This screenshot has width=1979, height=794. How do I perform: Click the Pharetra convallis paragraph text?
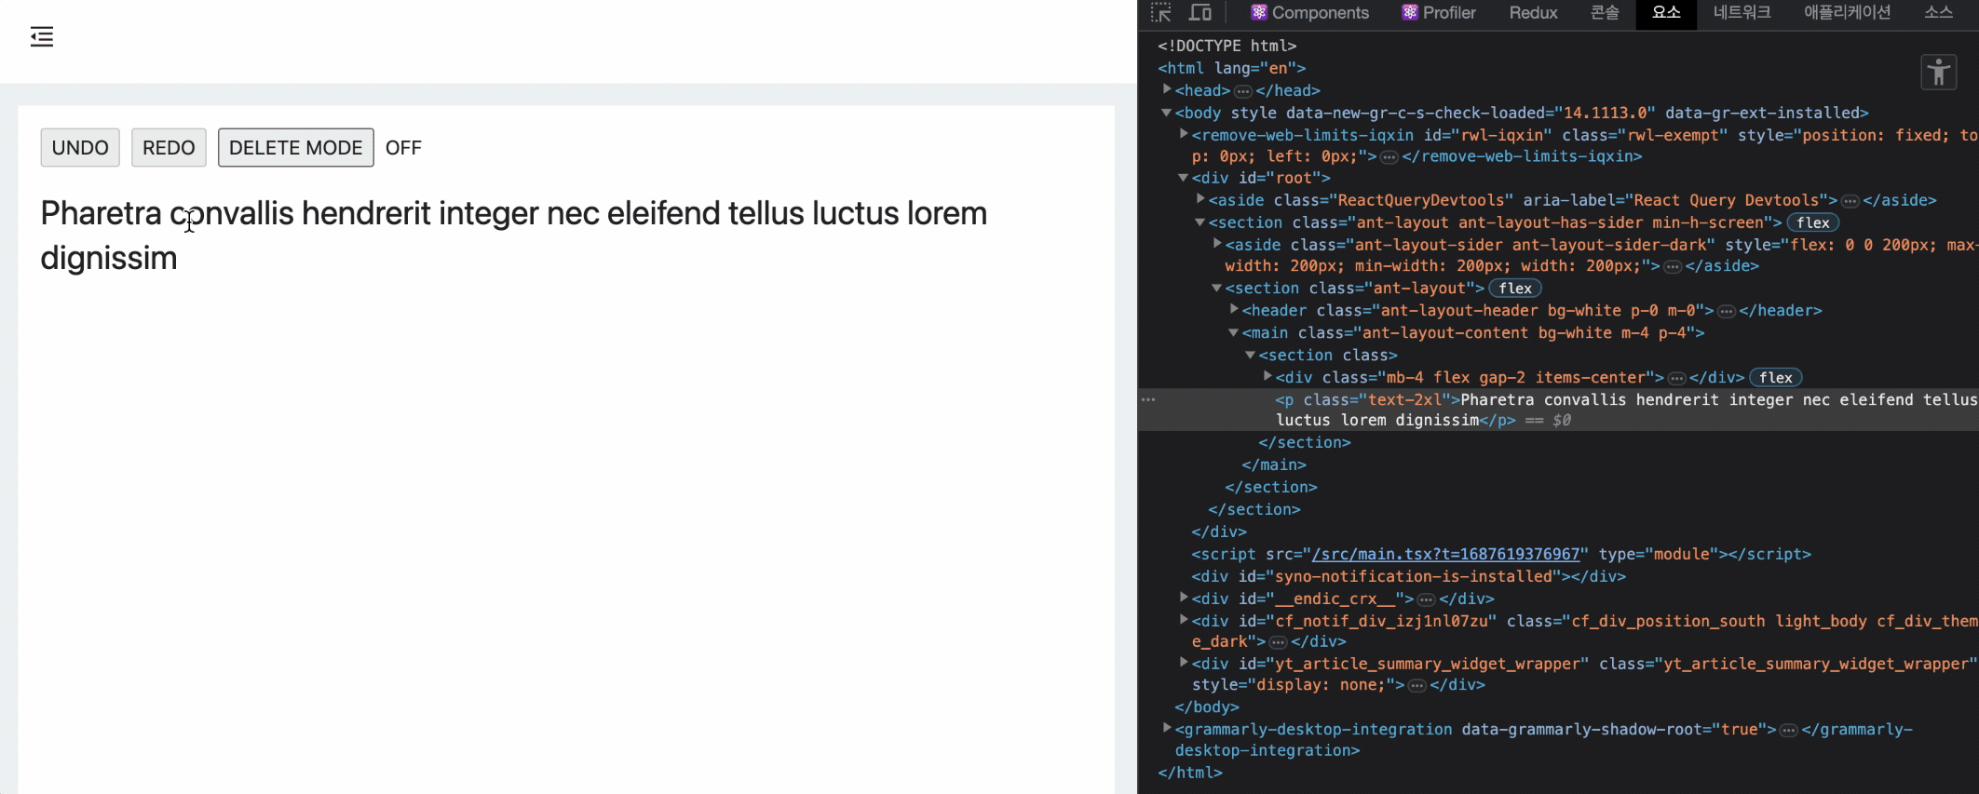[x=513, y=236]
